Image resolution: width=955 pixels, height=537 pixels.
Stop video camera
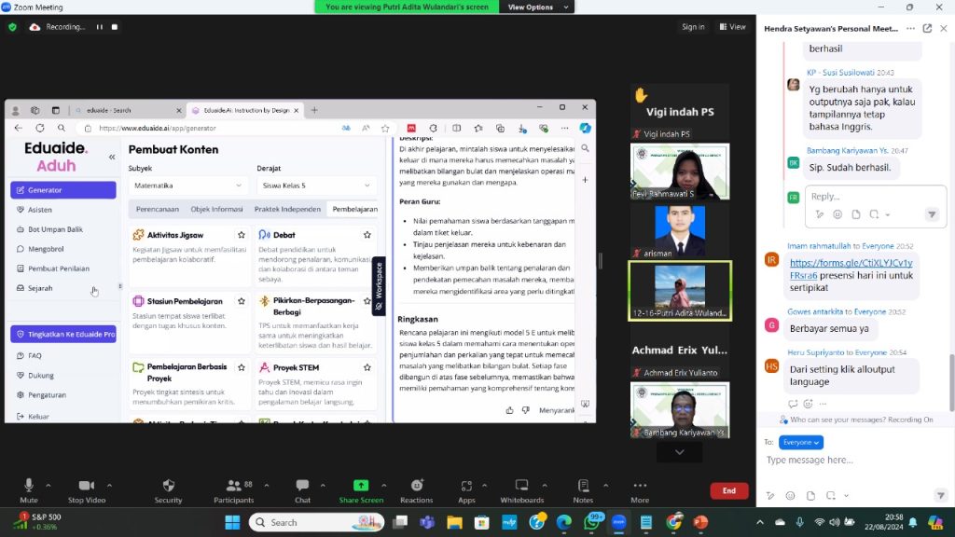click(x=87, y=486)
